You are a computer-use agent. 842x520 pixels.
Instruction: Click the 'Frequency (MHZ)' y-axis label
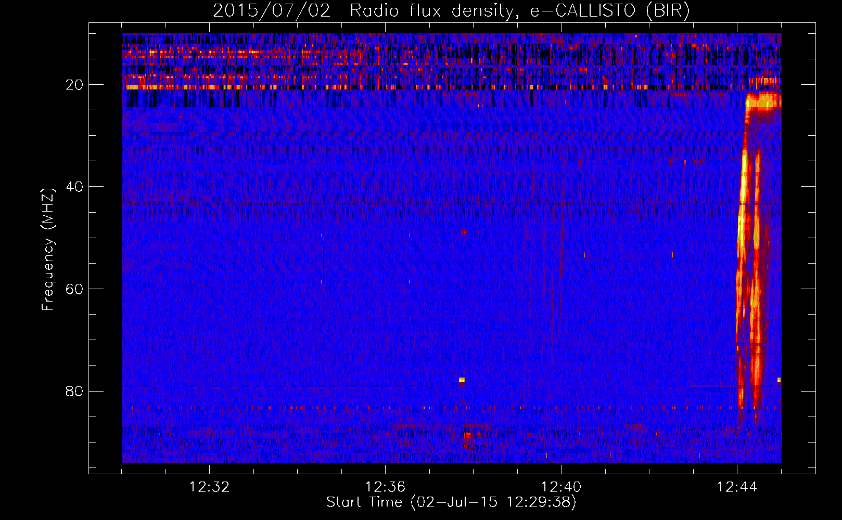(x=48, y=250)
